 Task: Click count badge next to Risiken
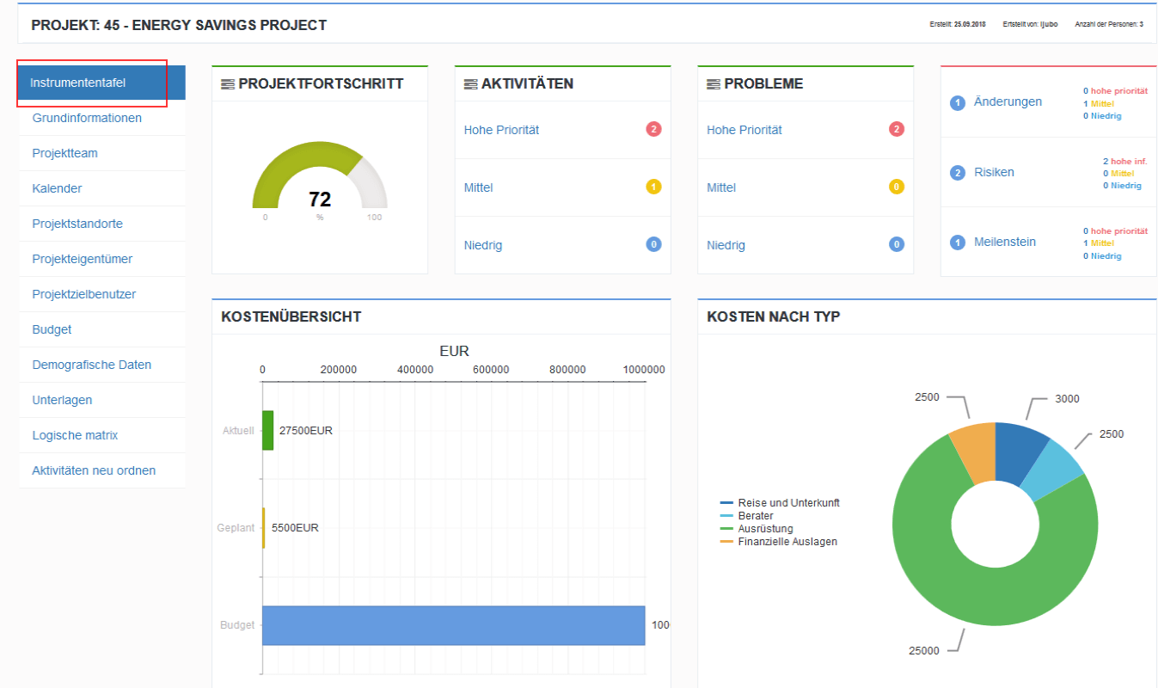958,173
